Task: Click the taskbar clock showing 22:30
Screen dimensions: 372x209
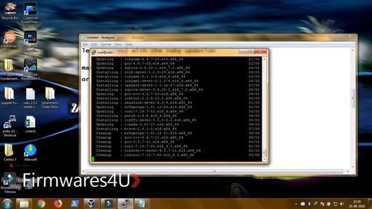Action: tap(357, 204)
